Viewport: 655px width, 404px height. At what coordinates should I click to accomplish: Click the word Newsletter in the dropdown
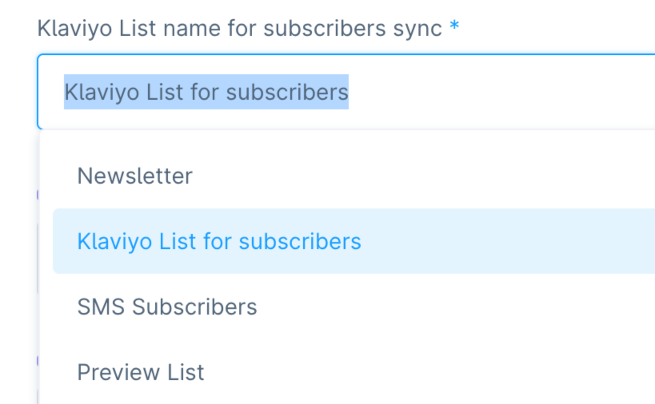pos(135,176)
